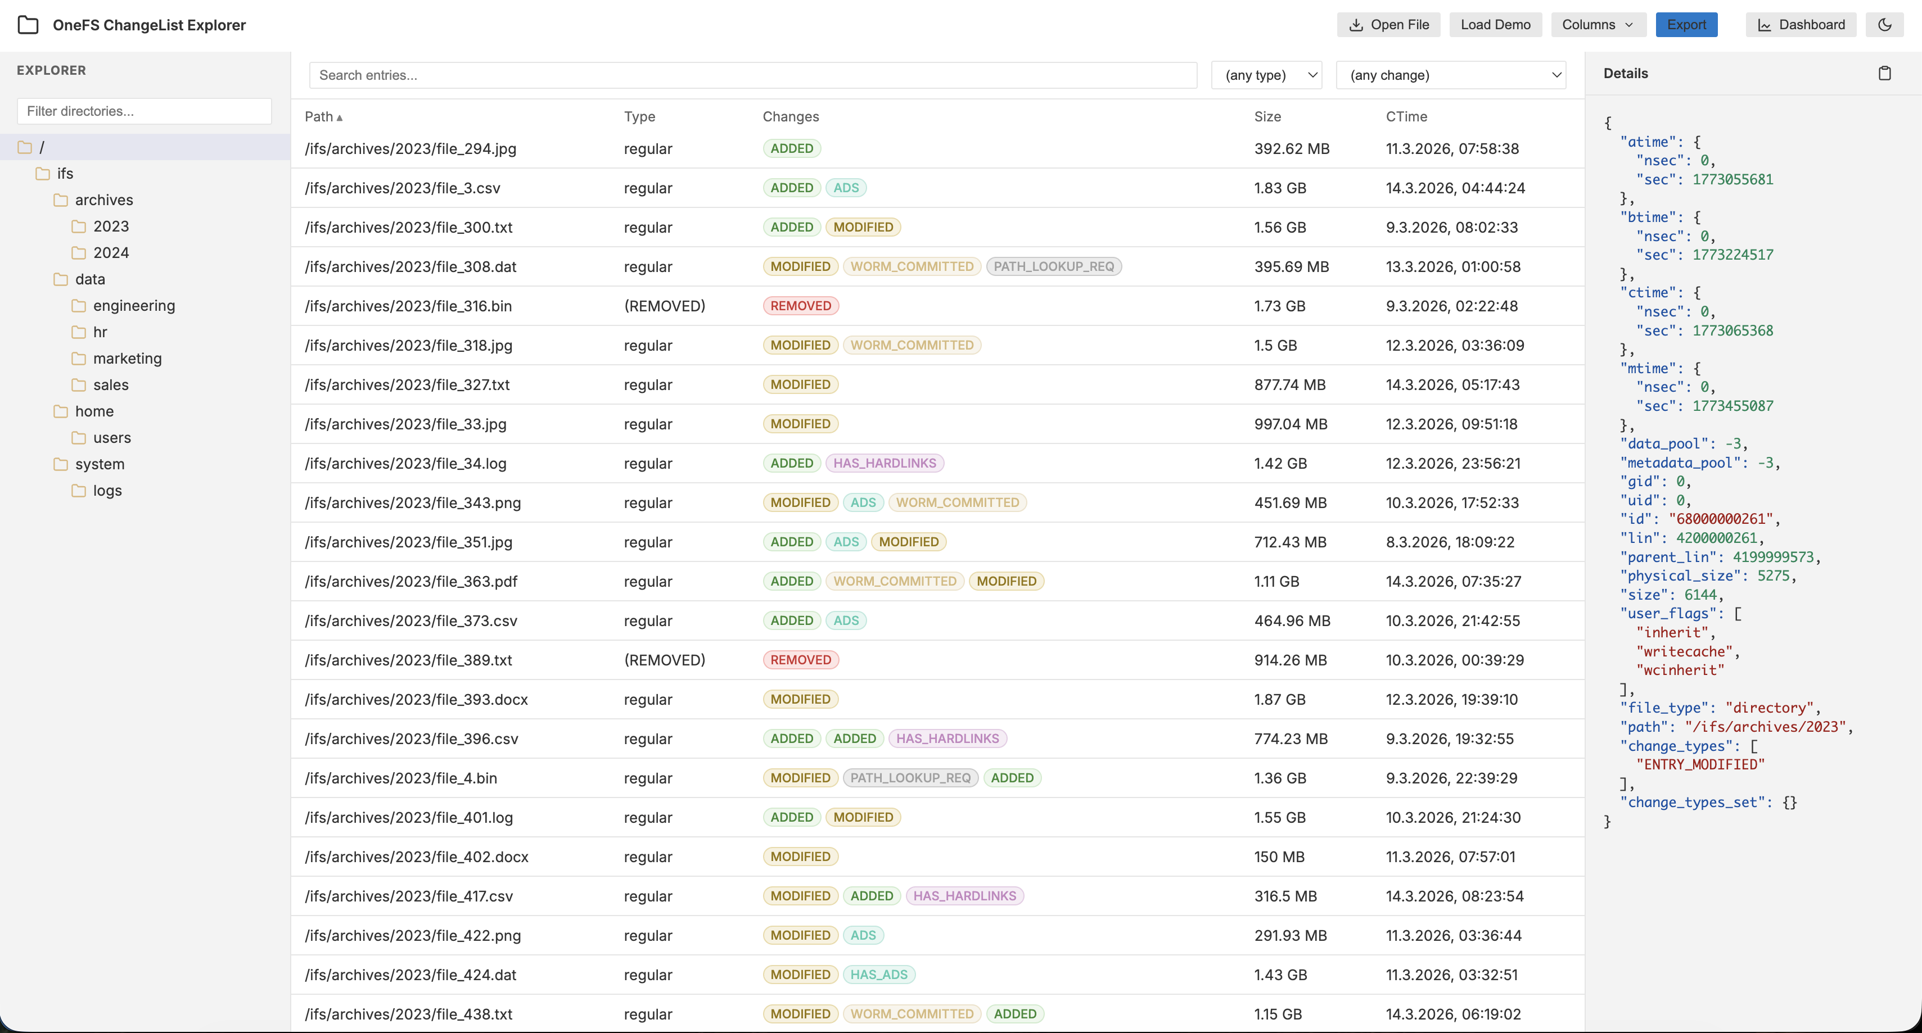1922x1033 pixels.
Task: Focus the Filter directories input
Action: click(x=144, y=111)
